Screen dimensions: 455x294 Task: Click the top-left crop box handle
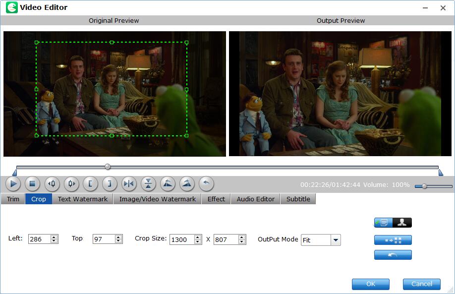37,43
